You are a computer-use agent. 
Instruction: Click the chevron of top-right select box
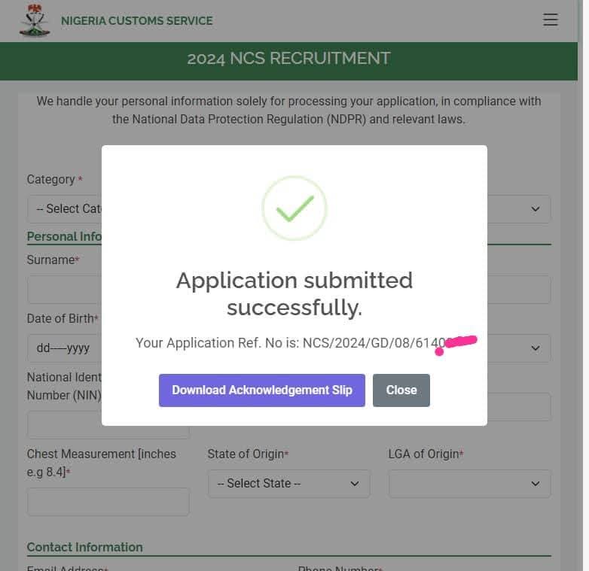(536, 209)
